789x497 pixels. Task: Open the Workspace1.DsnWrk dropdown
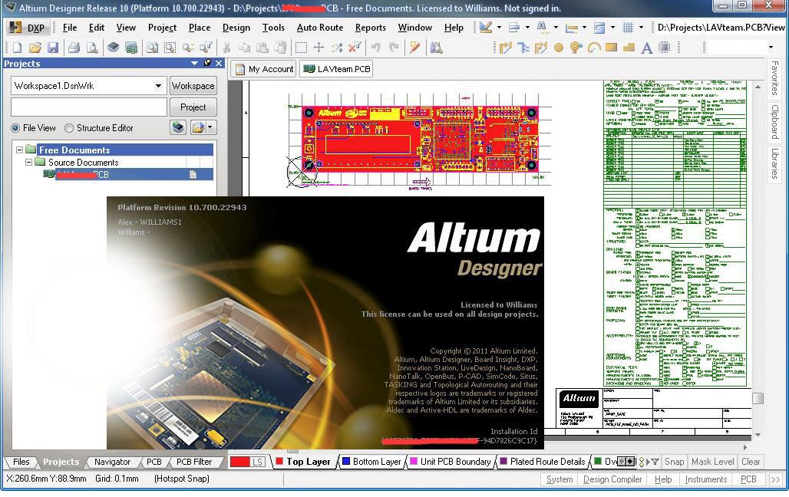point(159,86)
